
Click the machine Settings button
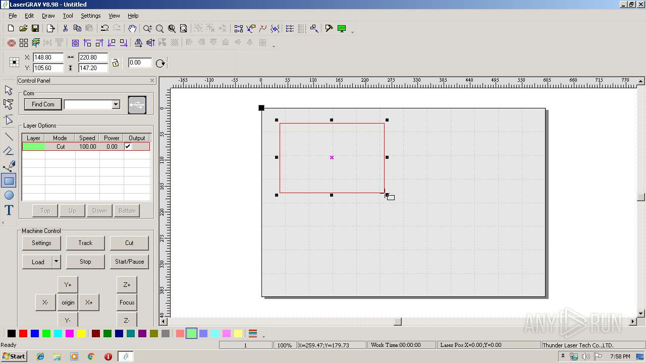point(41,243)
